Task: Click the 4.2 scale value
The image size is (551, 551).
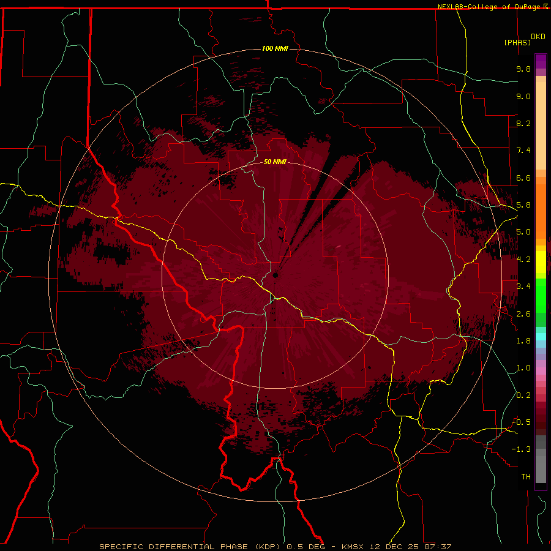Action: point(523,260)
